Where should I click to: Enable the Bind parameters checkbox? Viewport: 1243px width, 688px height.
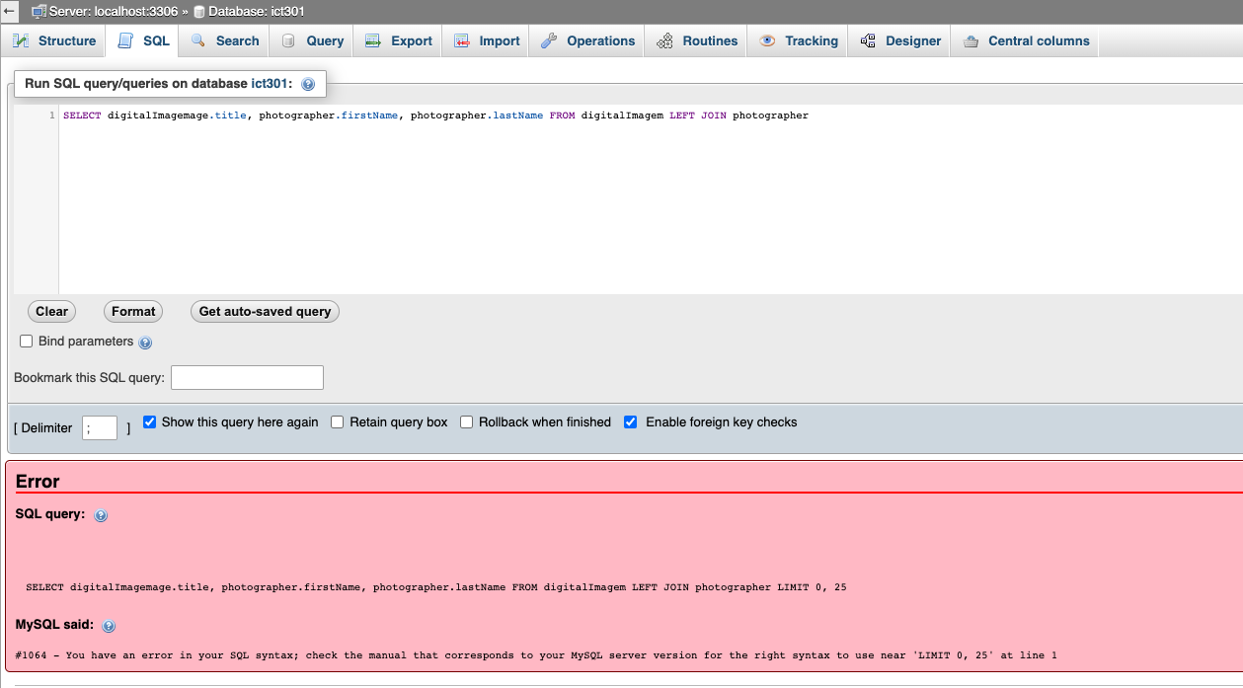pyautogui.click(x=27, y=342)
